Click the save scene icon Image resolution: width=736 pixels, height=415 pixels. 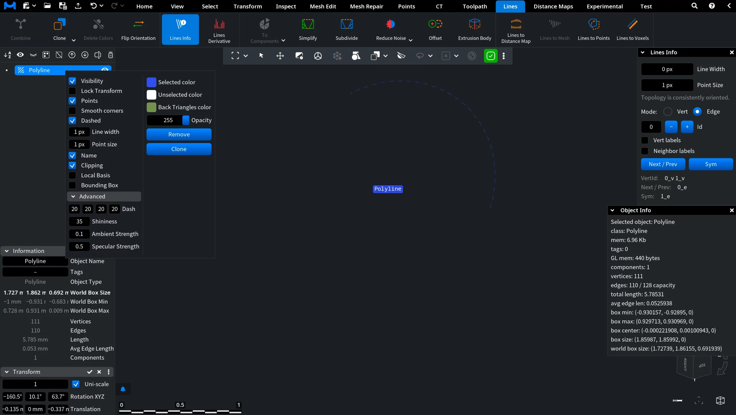click(63, 6)
